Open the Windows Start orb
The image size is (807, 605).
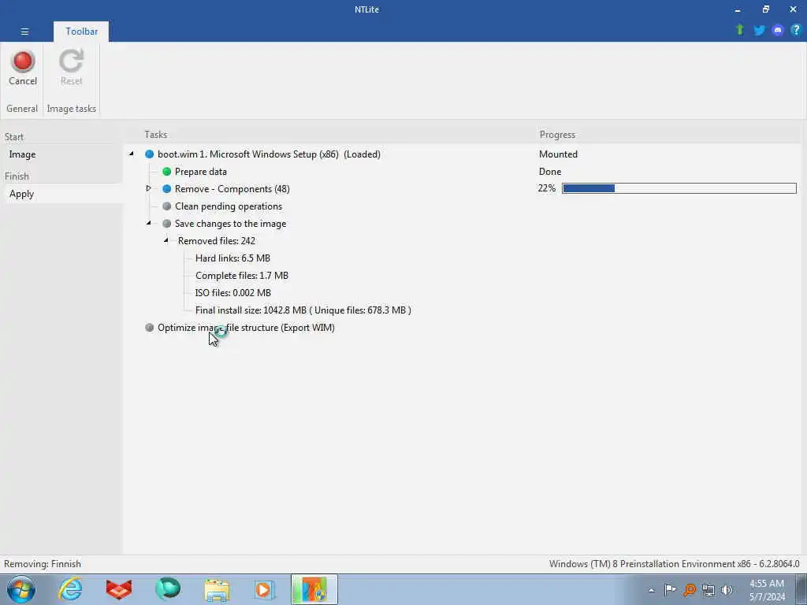click(x=21, y=589)
